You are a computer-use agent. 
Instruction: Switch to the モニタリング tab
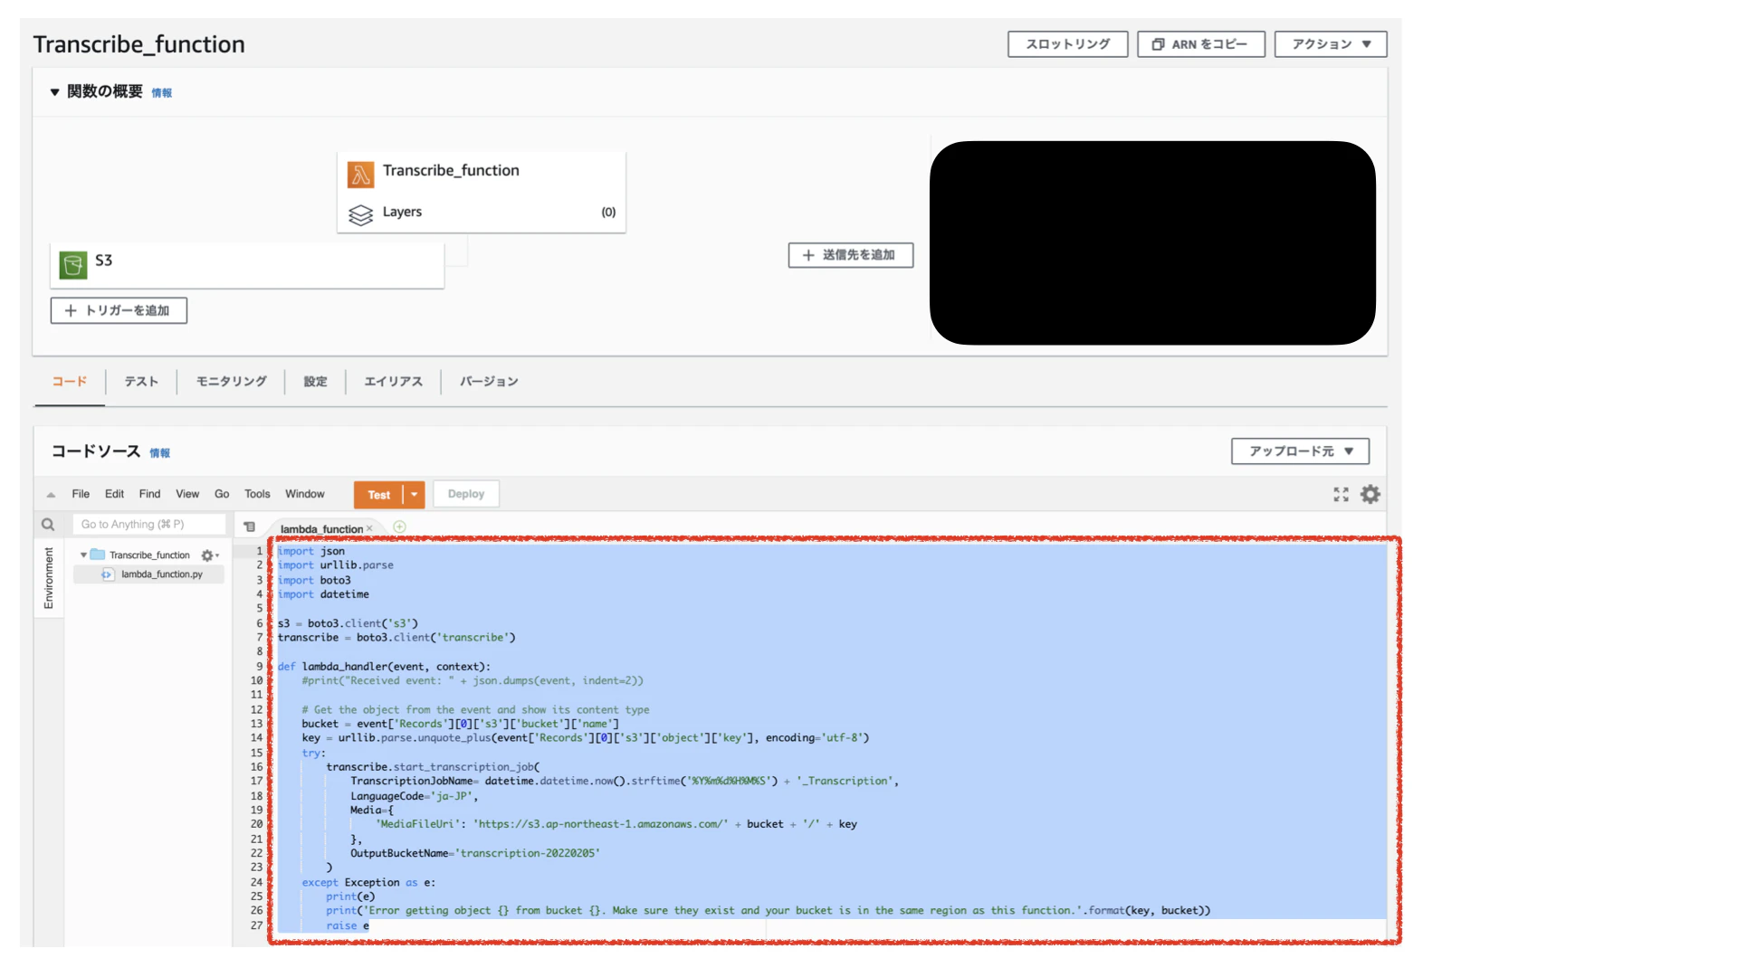231,382
